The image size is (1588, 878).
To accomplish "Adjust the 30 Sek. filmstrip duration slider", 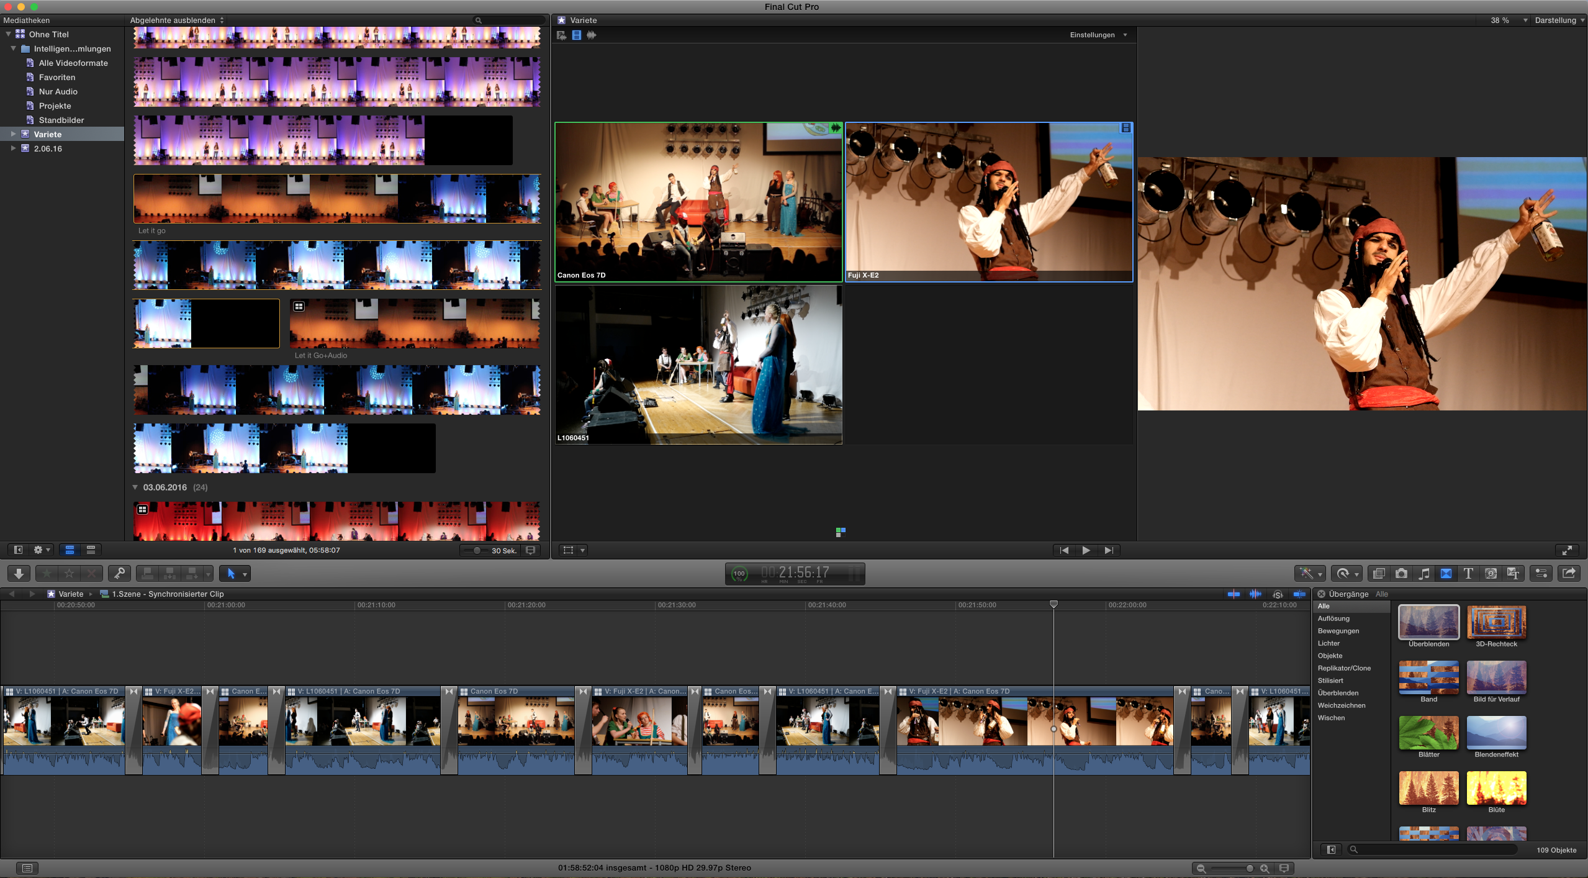I will (x=476, y=550).
